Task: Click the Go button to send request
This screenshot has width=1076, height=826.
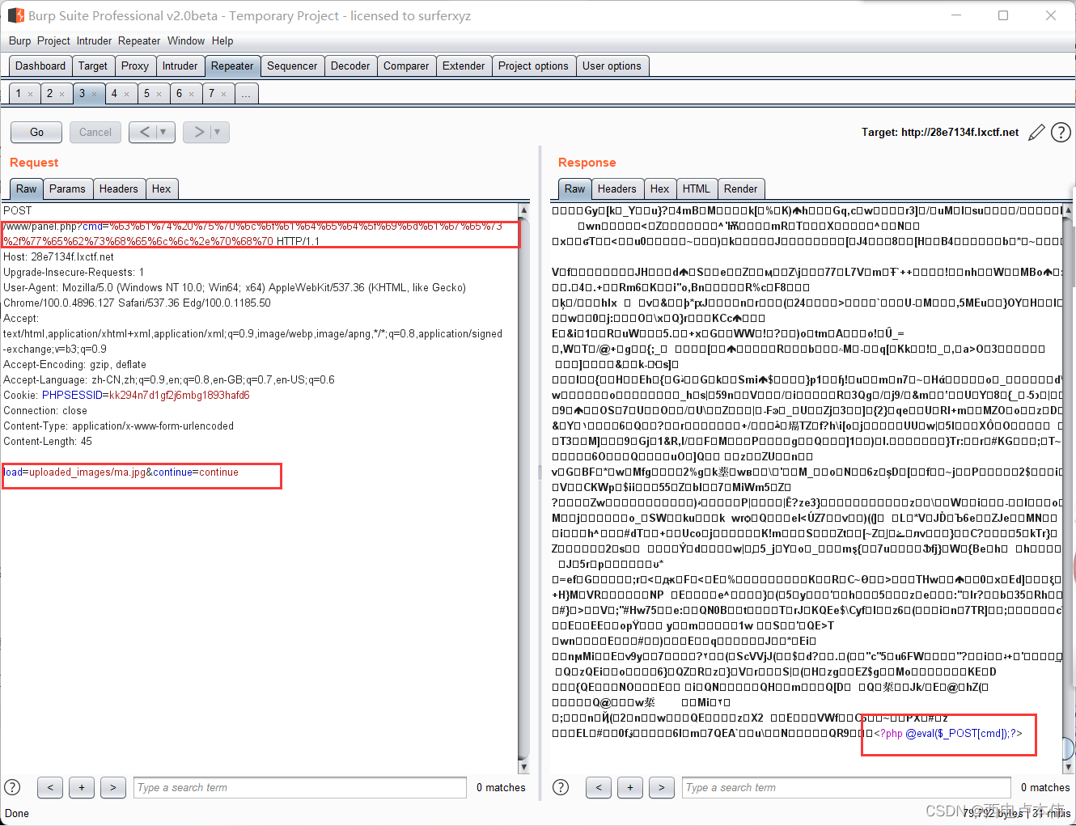Action: (36, 132)
